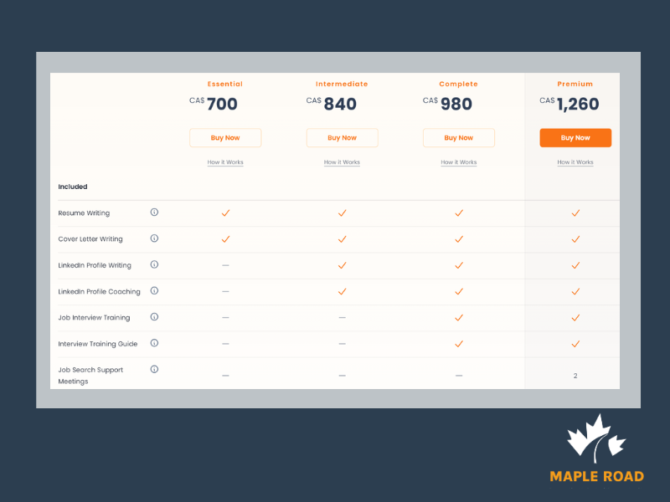670x502 pixels.
Task: Click info icon beside Resume Writing
Action: [x=154, y=213]
